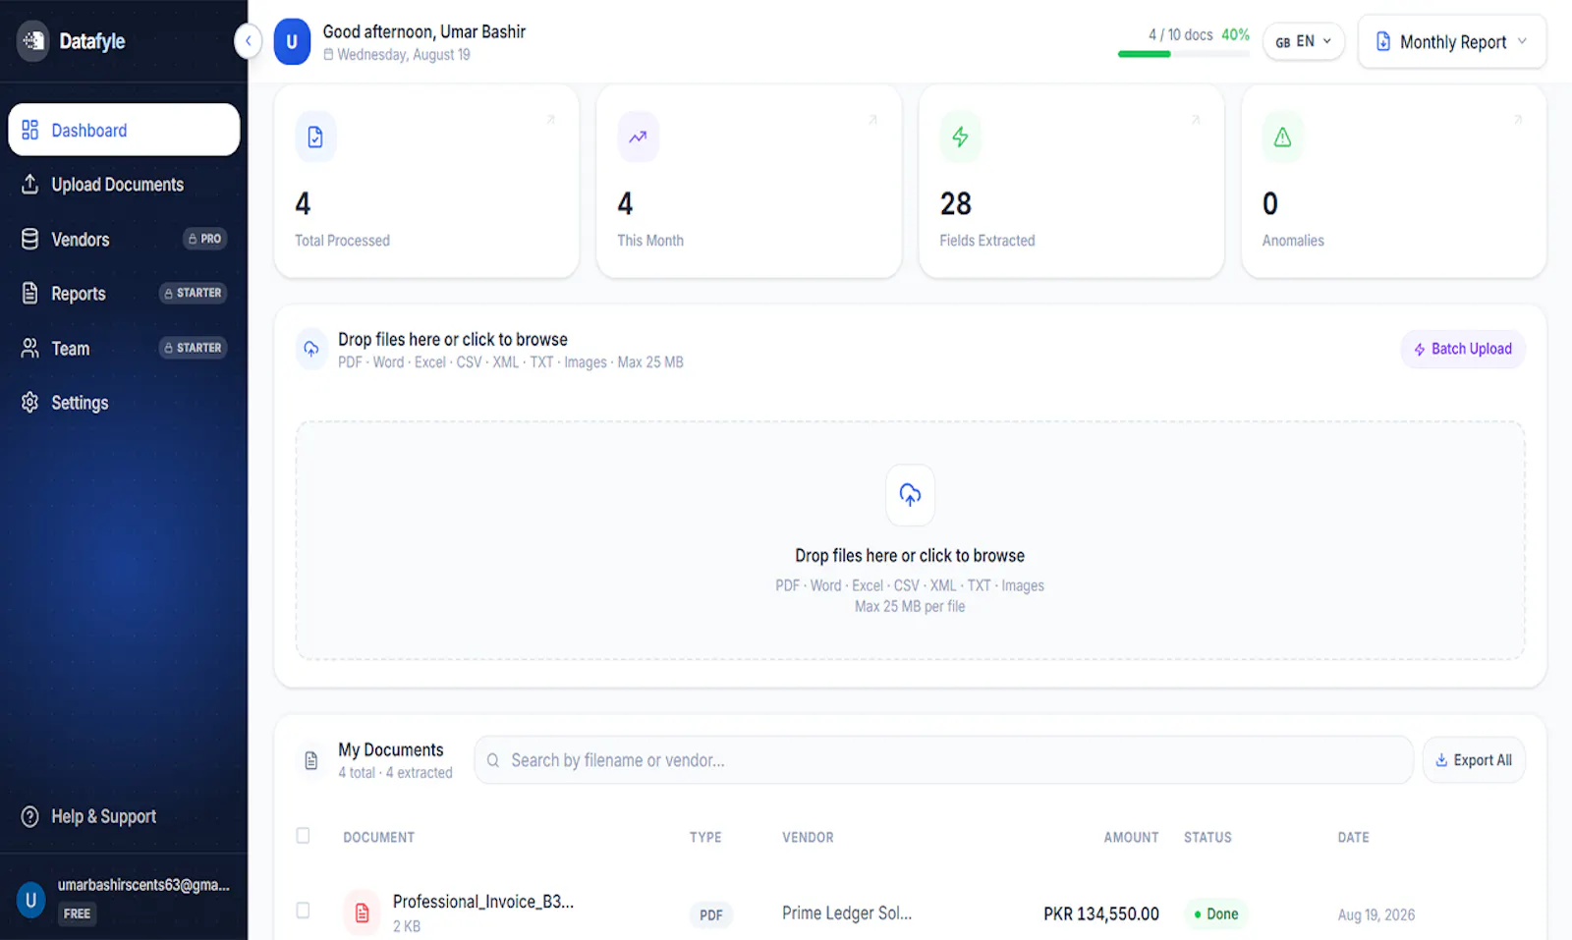Click the FREE plan badge
Image resolution: width=1572 pixels, height=940 pixels.
(x=77, y=913)
